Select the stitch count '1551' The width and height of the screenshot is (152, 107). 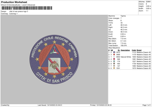click(118, 68)
